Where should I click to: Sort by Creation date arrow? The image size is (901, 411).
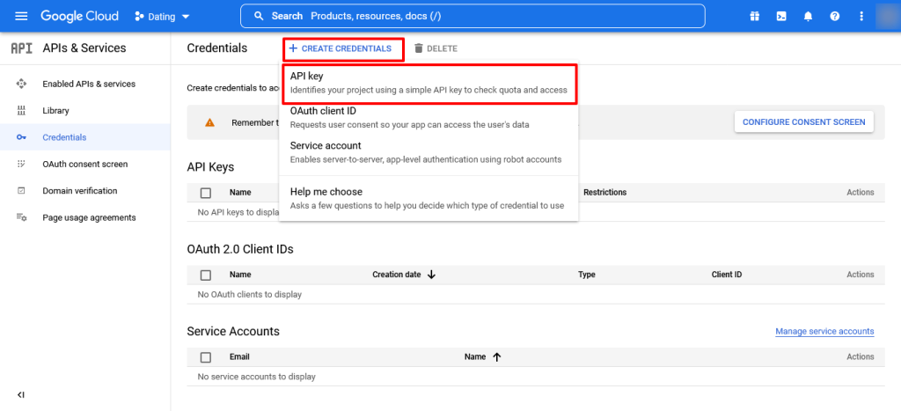431,275
